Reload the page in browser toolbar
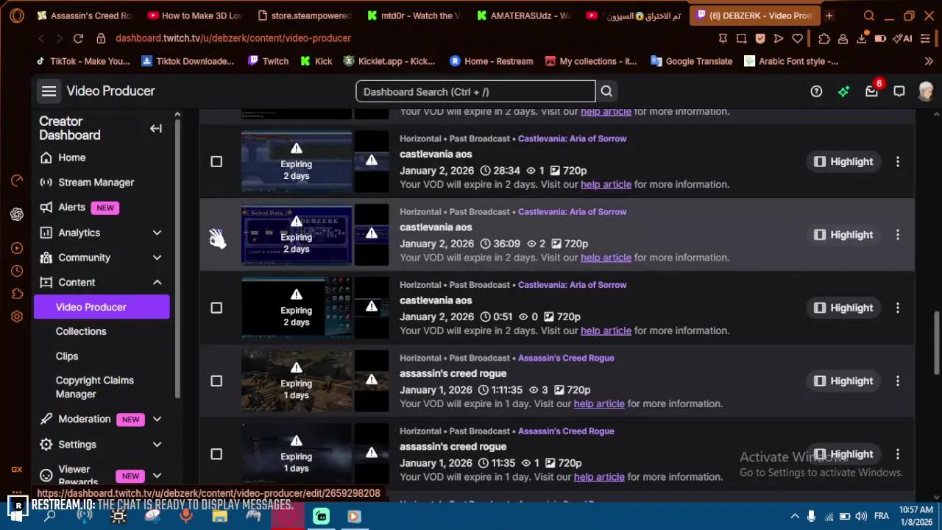 [x=78, y=38]
